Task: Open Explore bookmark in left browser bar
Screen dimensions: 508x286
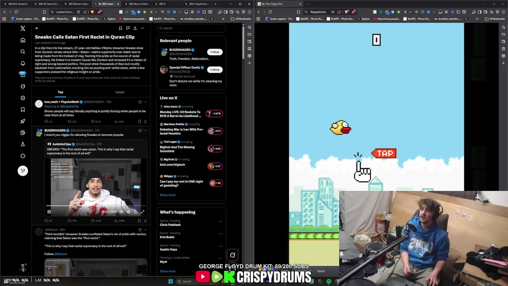Action: point(110,19)
